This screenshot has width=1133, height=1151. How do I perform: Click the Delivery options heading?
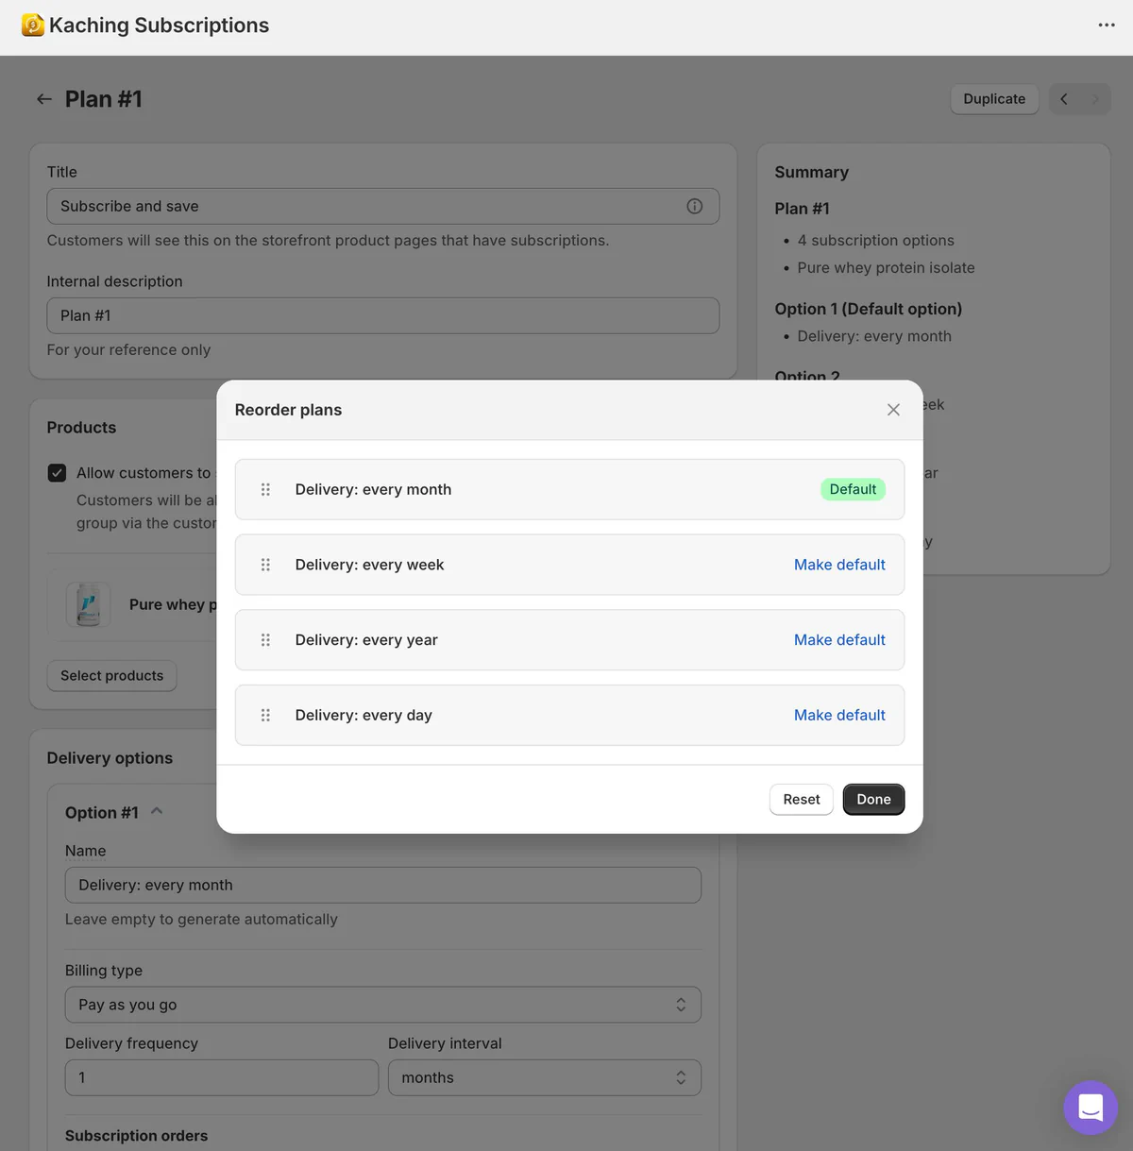tap(110, 758)
